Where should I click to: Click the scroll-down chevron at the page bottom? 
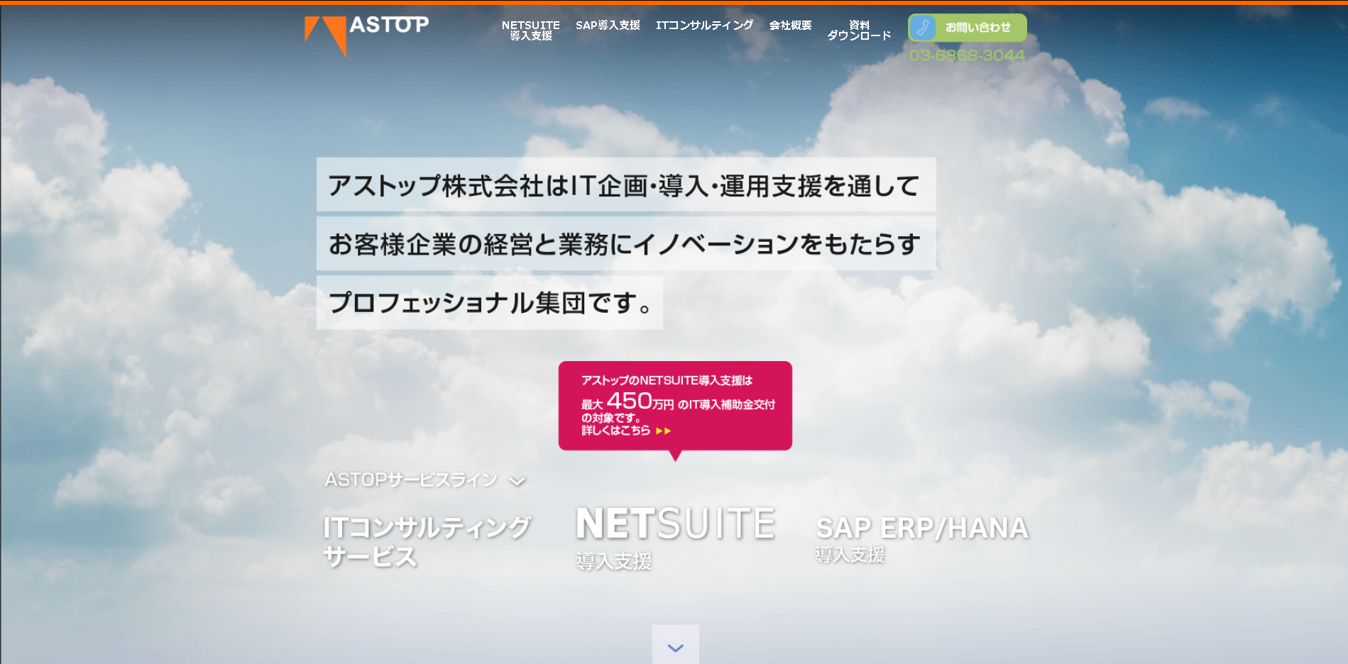(675, 647)
